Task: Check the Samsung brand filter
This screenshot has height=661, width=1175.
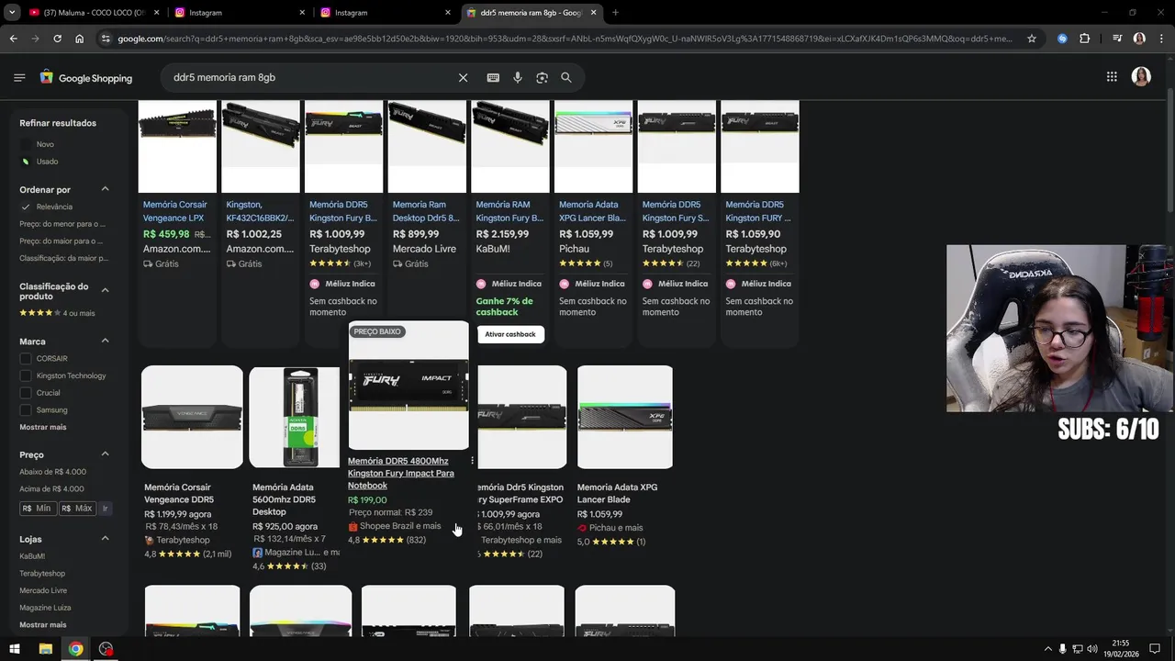Action: click(x=26, y=410)
